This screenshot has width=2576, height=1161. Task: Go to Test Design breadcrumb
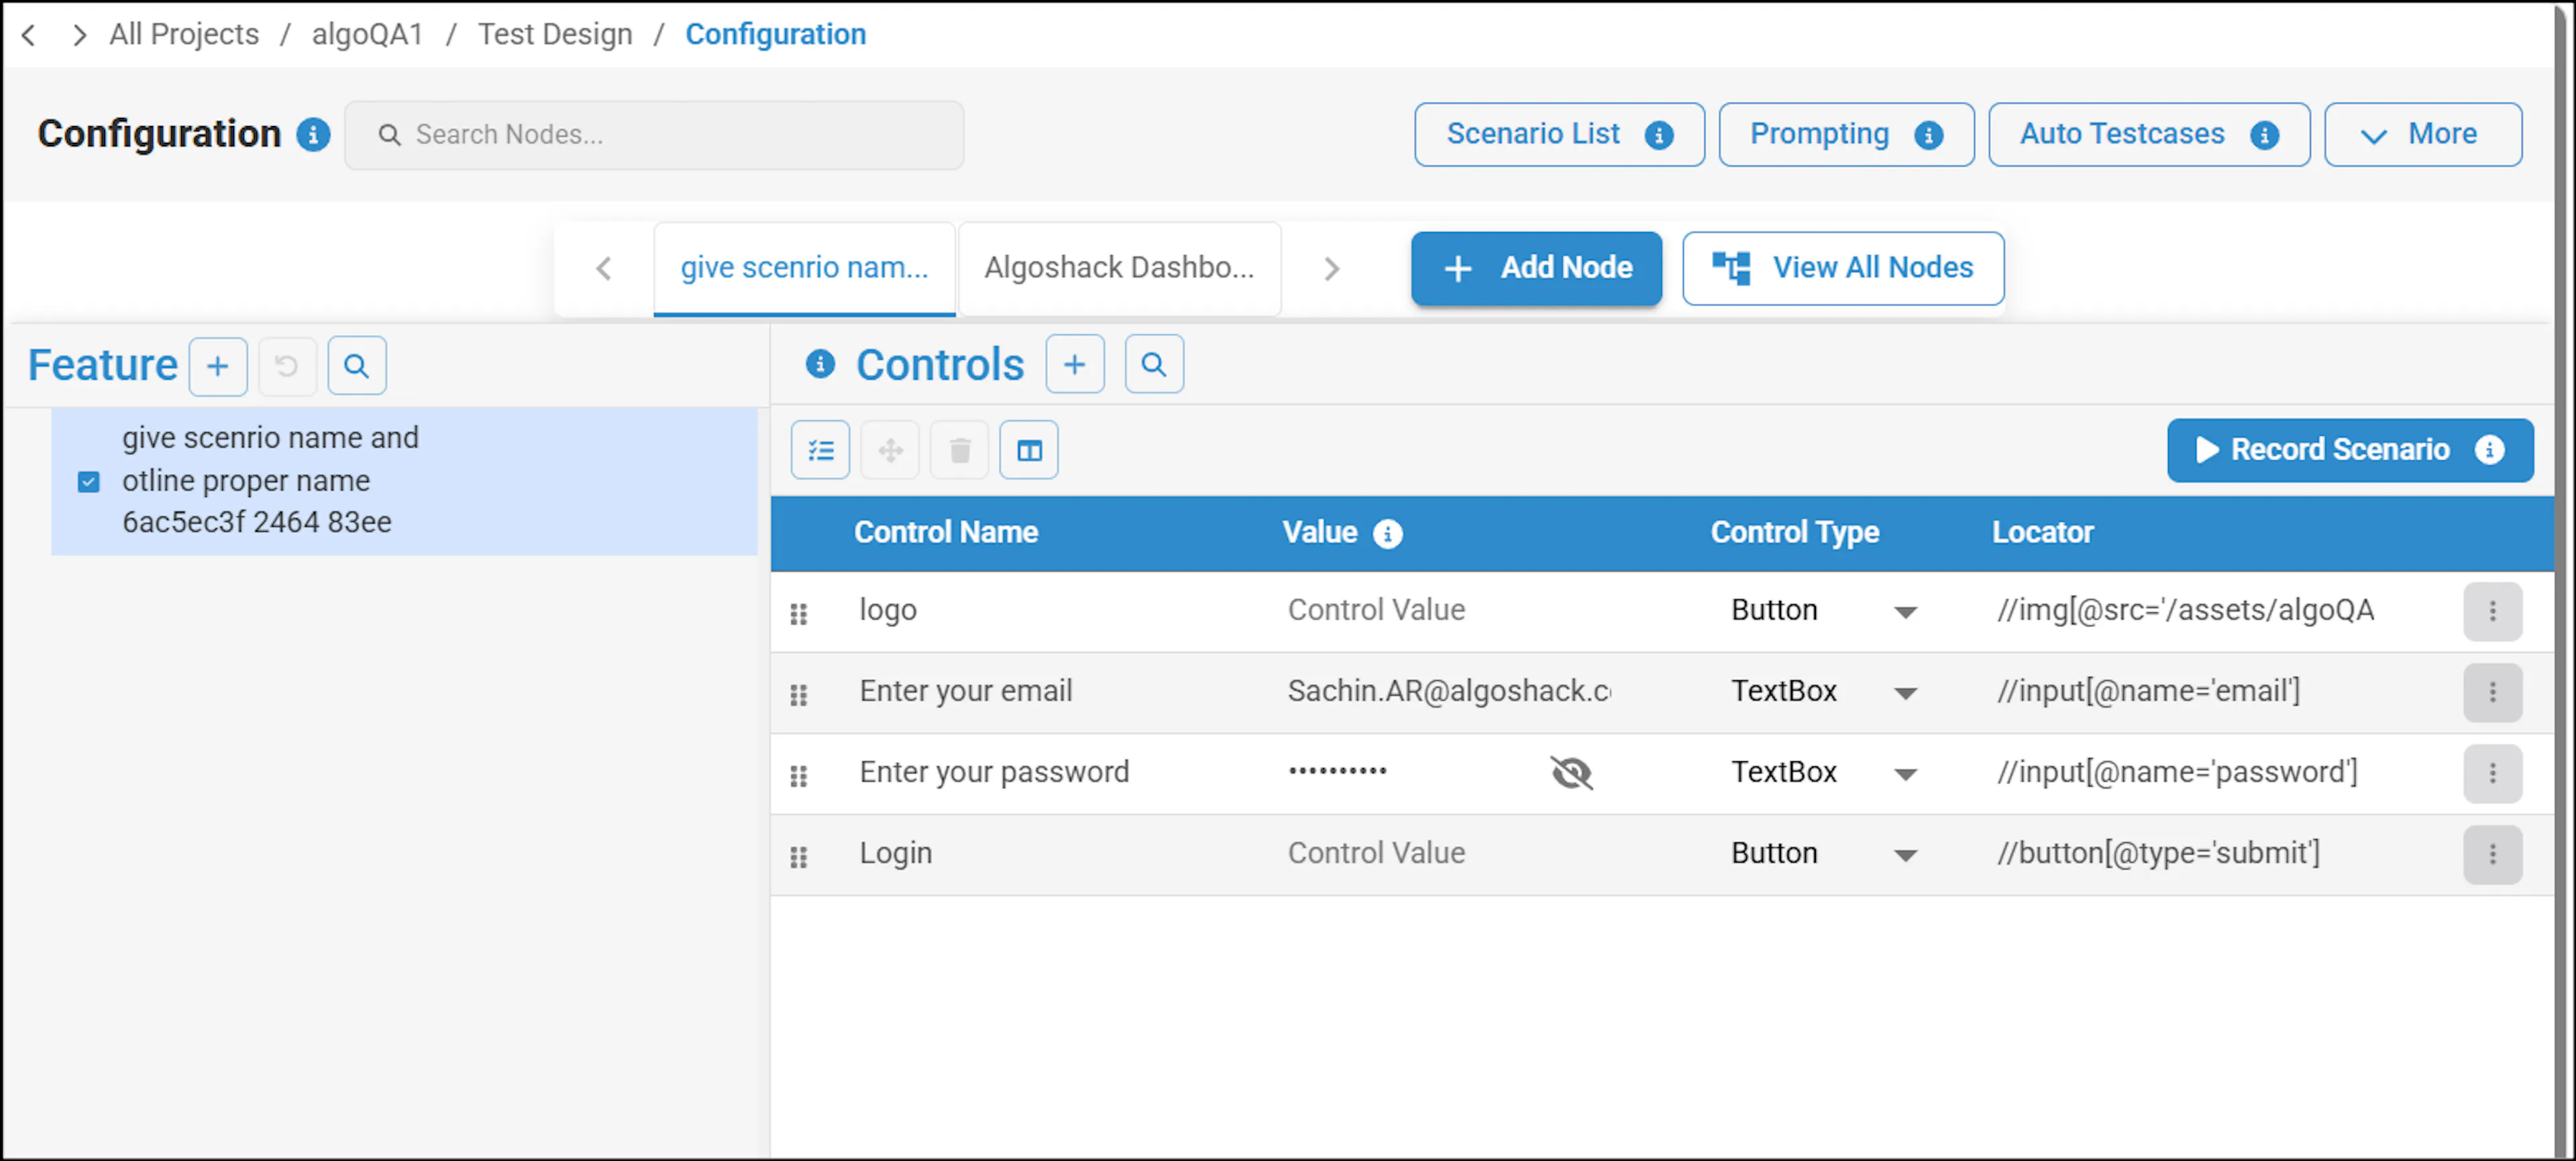point(555,34)
